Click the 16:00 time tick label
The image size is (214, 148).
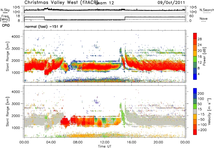tap(131, 142)
